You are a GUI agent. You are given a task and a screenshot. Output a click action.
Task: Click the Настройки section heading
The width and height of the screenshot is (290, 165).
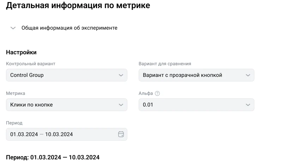pyautogui.click(x=21, y=52)
